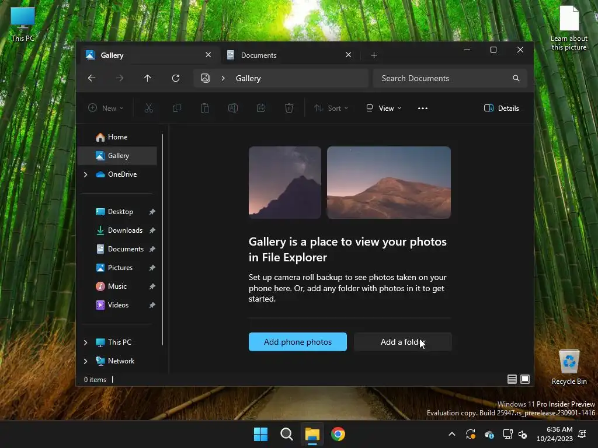The image size is (598, 448).
Task: Click the forward navigation arrow
Action: pyautogui.click(x=120, y=78)
